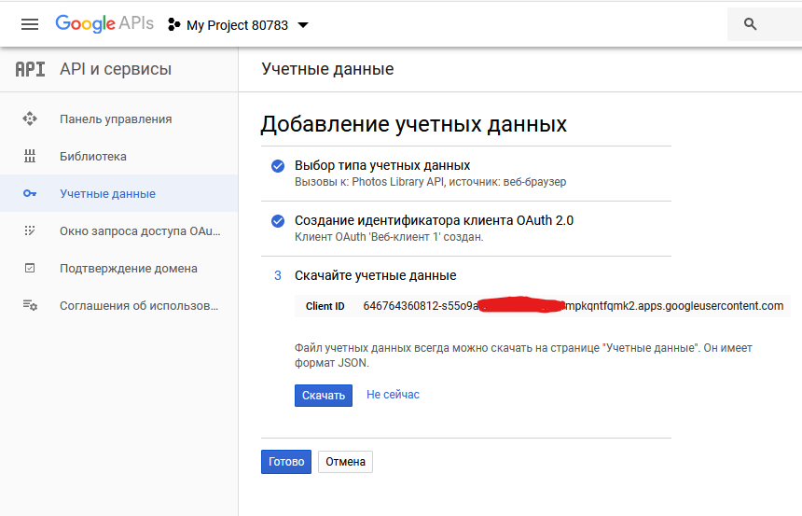The image size is (802, 516).
Task: Open Библиотека in the sidebar
Action: [118, 156]
